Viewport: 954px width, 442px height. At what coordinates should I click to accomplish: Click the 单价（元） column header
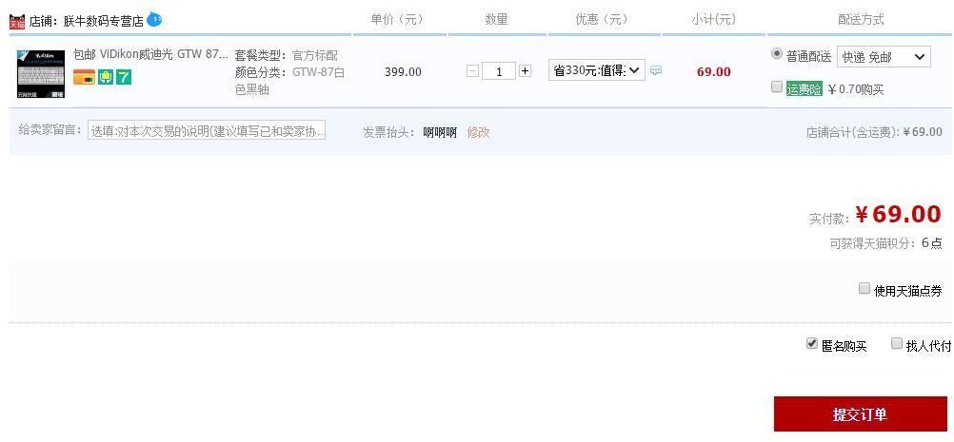pyautogui.click(x=397, y=19)
